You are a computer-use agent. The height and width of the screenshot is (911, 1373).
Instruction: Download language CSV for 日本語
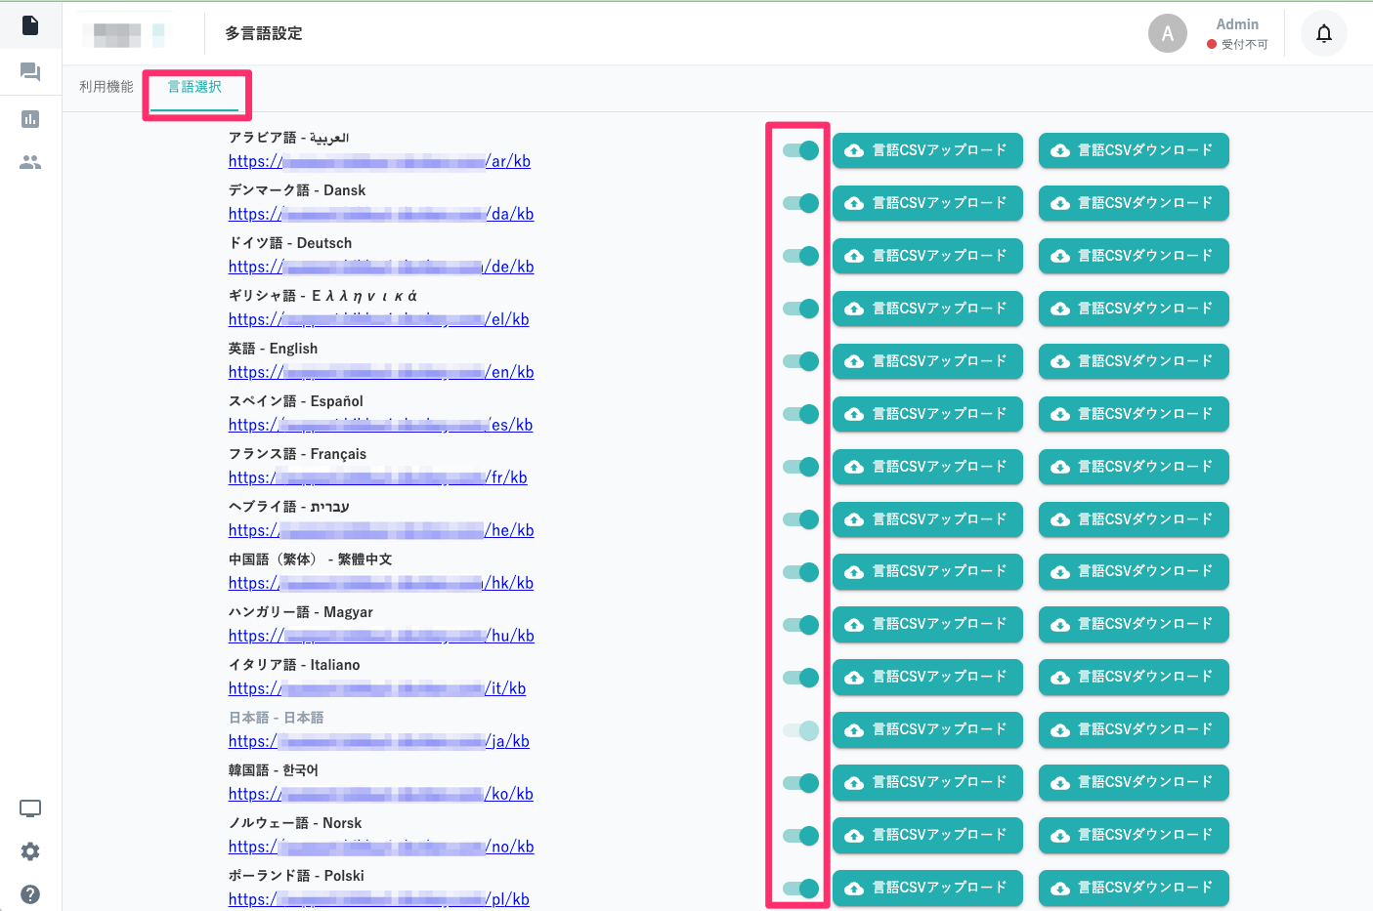(1134, 730)
